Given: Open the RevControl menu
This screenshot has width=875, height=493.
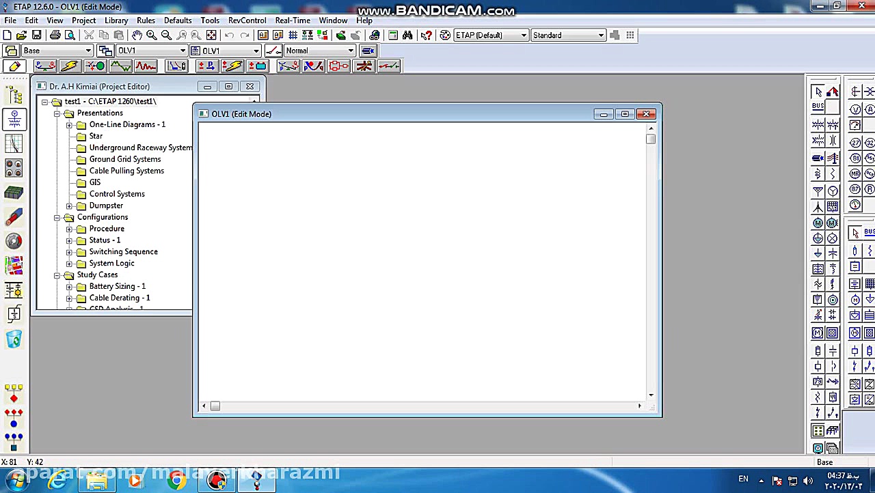Looking at the screenshot, I should click(x=247, y=20).
